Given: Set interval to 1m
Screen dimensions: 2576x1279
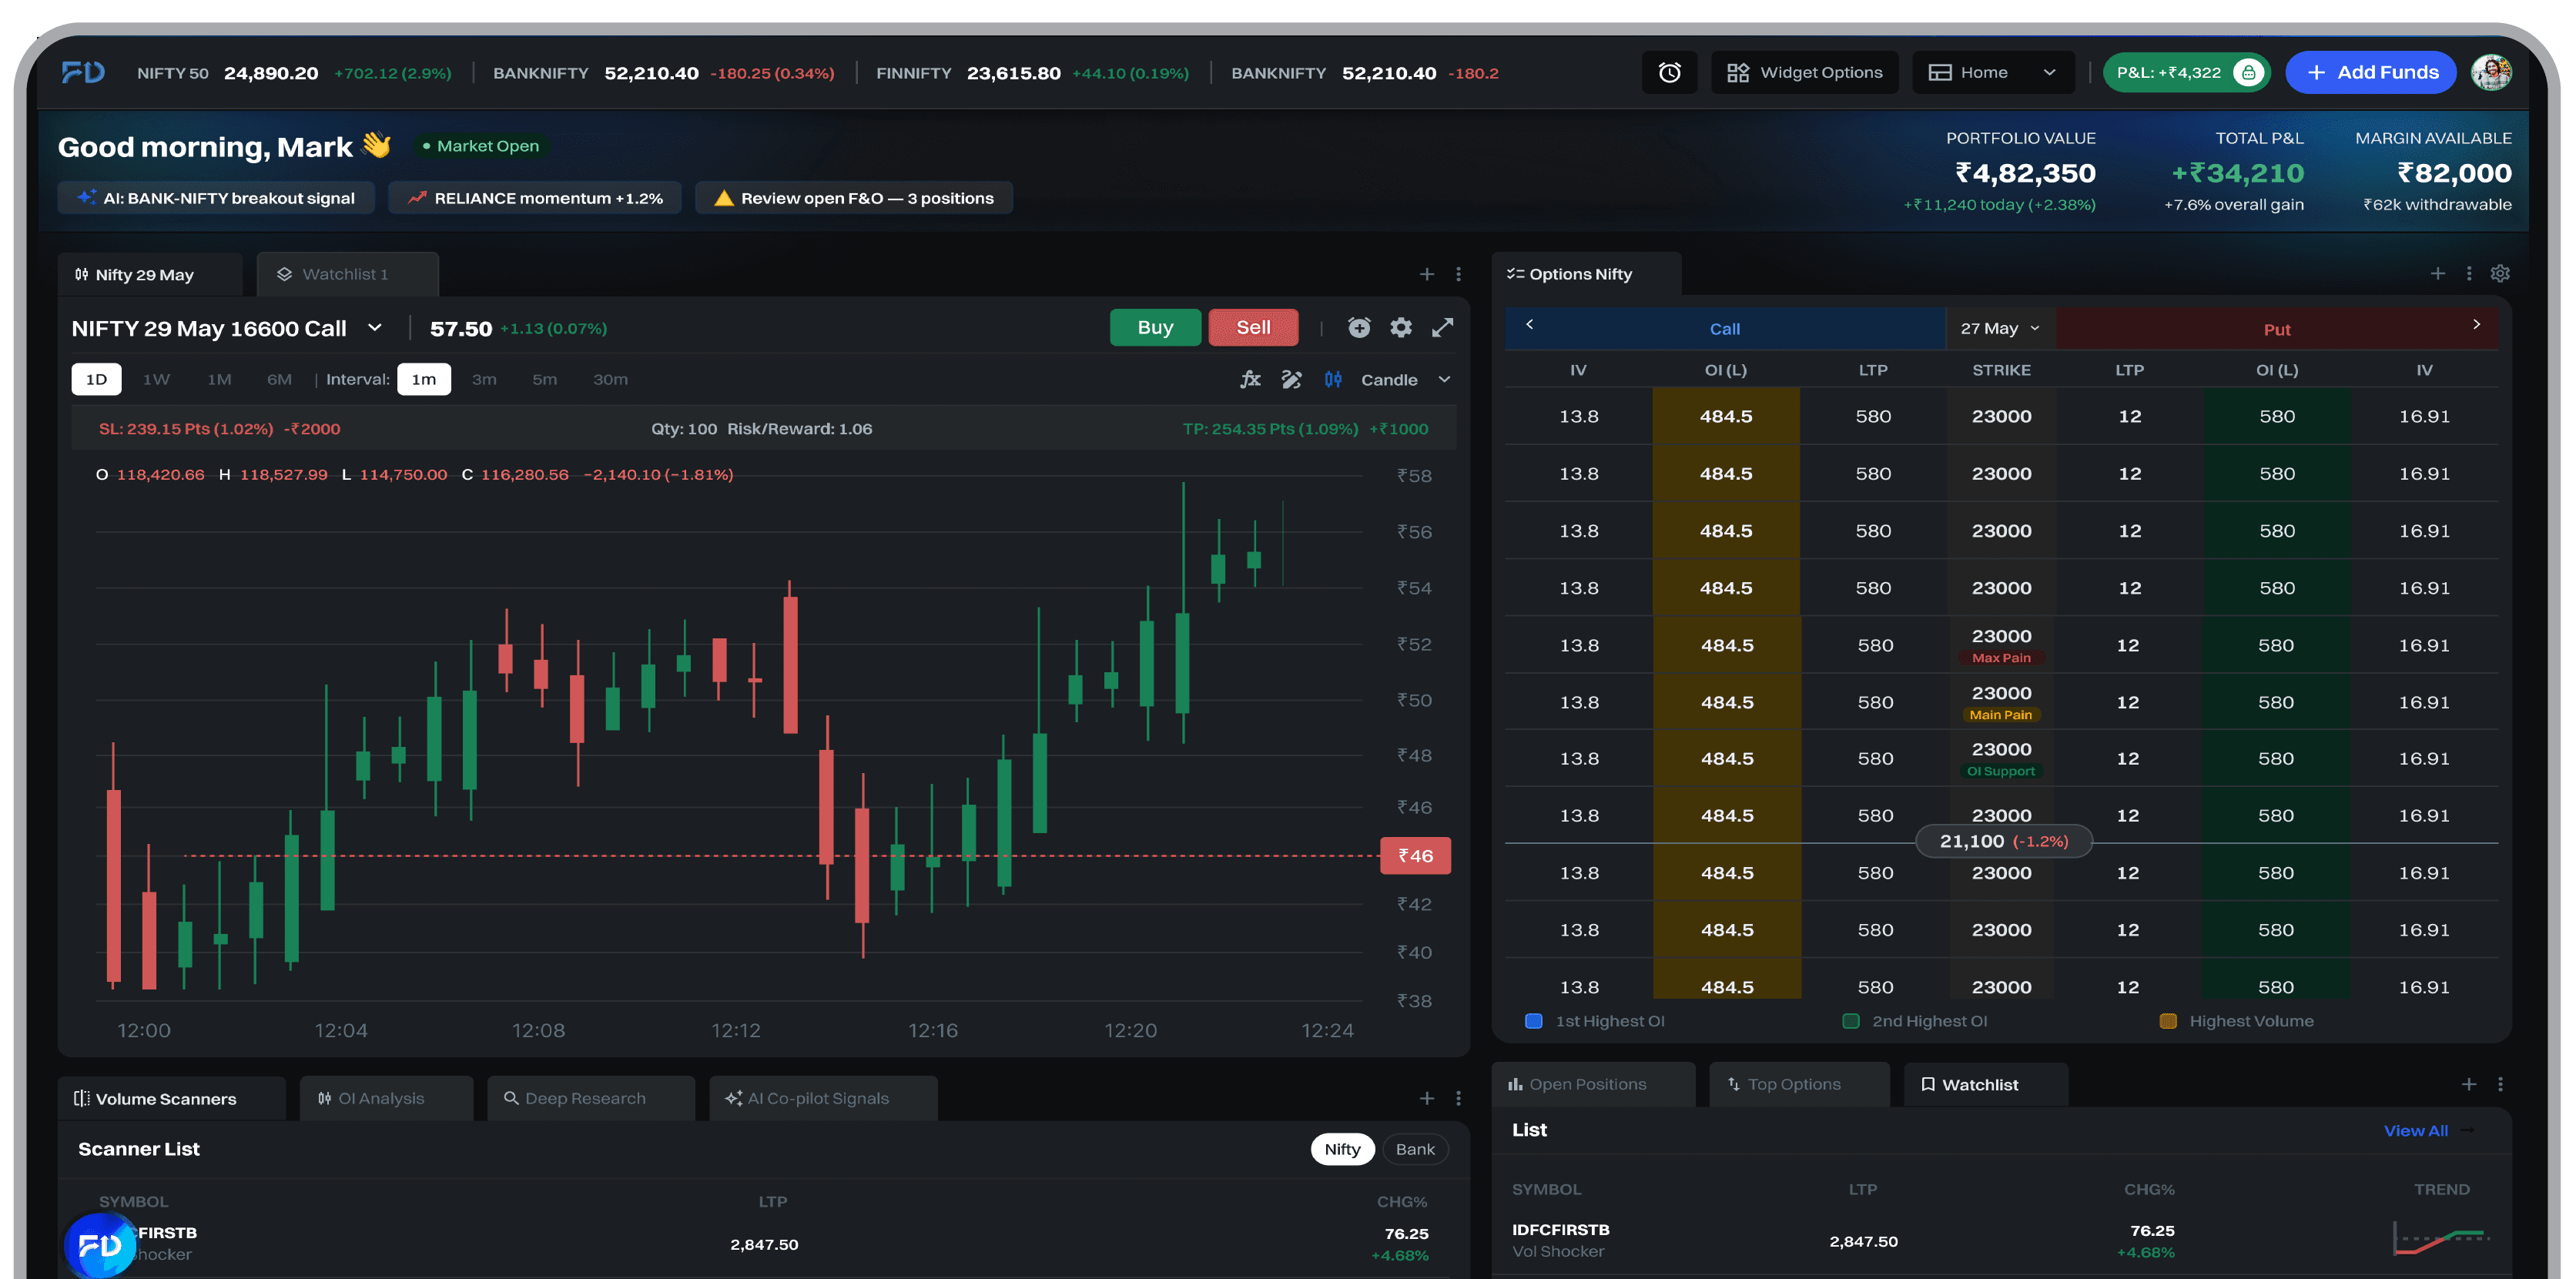Looking at the screenshot, I should [424, 379].
